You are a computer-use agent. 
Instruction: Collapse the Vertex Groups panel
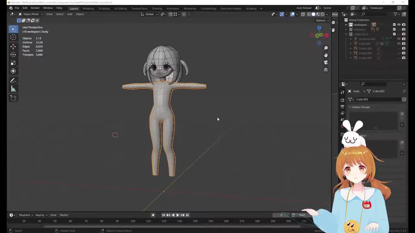click(350, 107)
